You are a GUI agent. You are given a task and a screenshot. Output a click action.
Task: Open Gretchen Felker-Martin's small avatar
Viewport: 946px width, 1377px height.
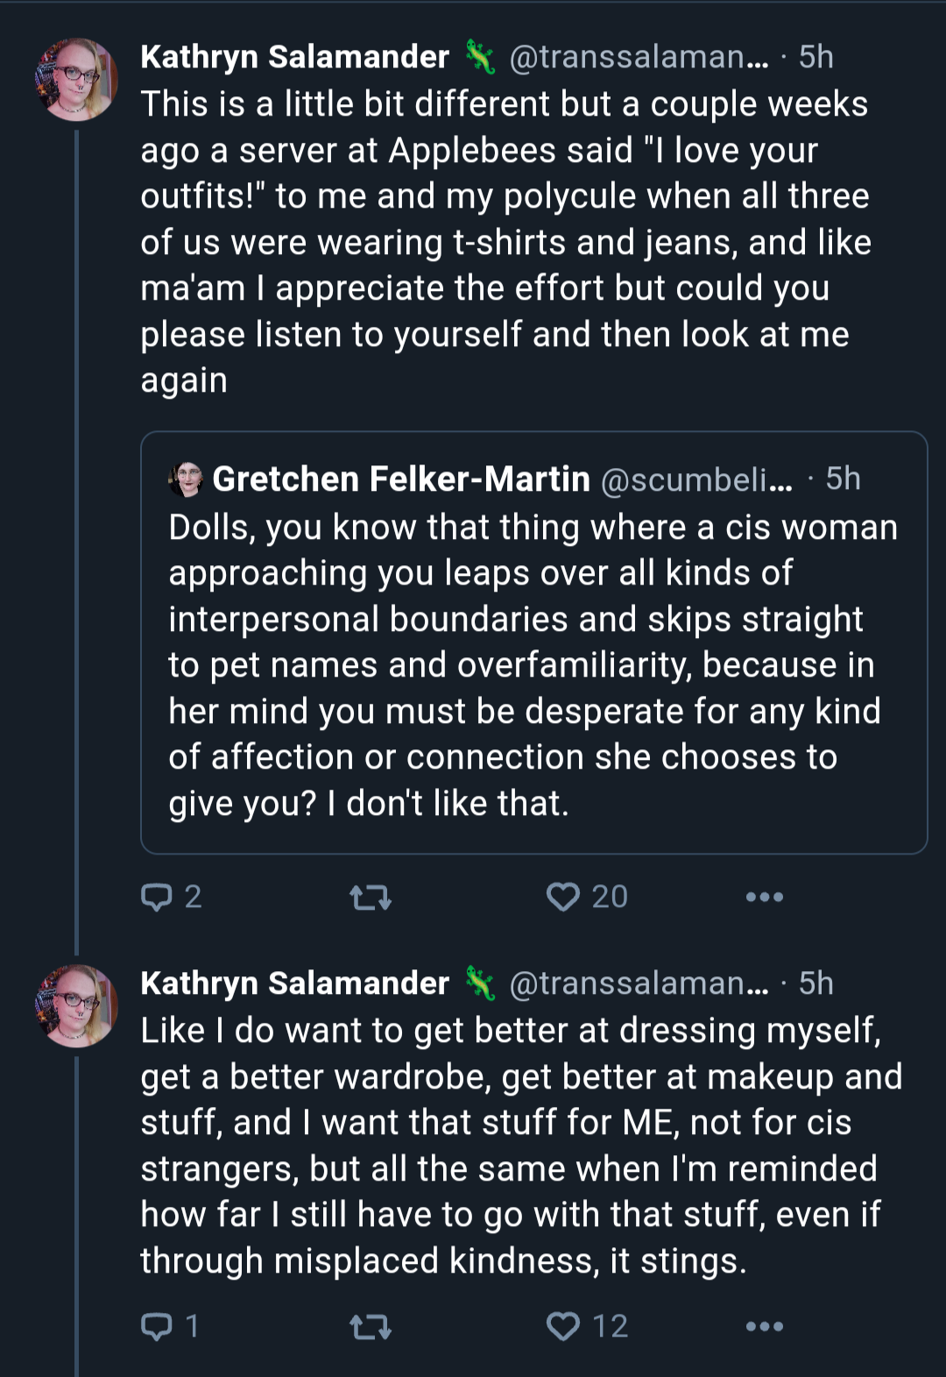coord(186,479)
